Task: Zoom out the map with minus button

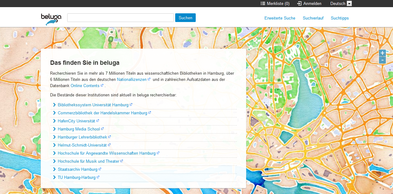Action: (x=382, y=60)
